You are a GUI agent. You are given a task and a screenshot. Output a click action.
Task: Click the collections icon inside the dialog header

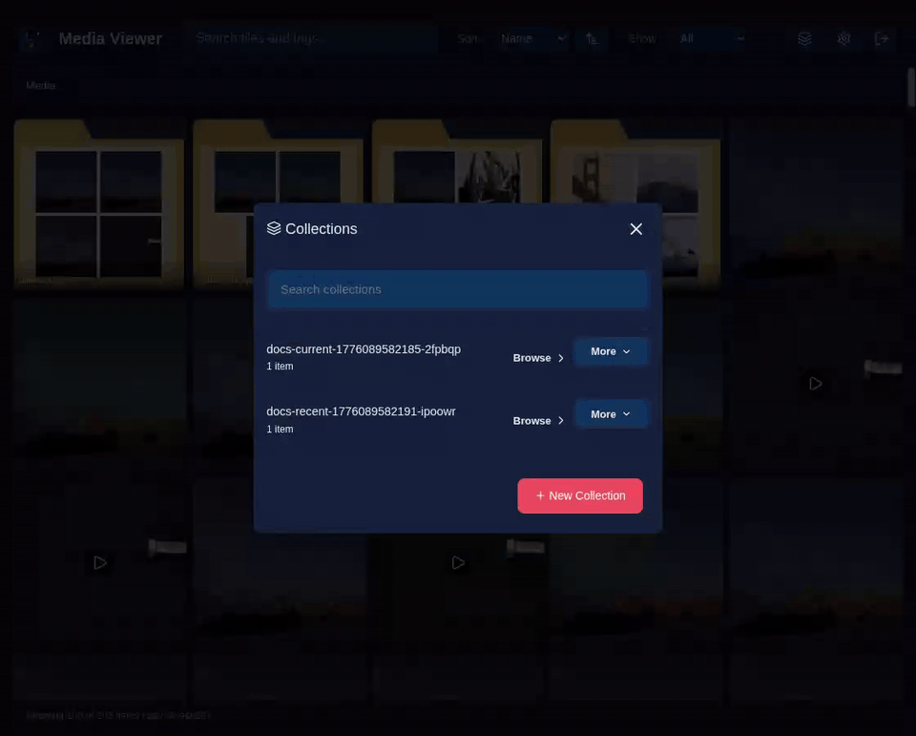click(274, 228)
